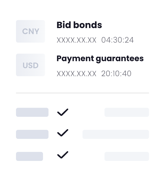
Task: Toggle the third row checkmark
Action: point(63,155)
